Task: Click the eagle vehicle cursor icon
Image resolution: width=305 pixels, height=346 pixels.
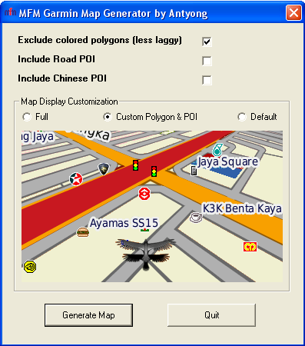Action: tap(145, 254)
